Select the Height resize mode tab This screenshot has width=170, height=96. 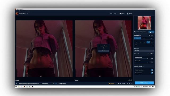click(151, 38)
